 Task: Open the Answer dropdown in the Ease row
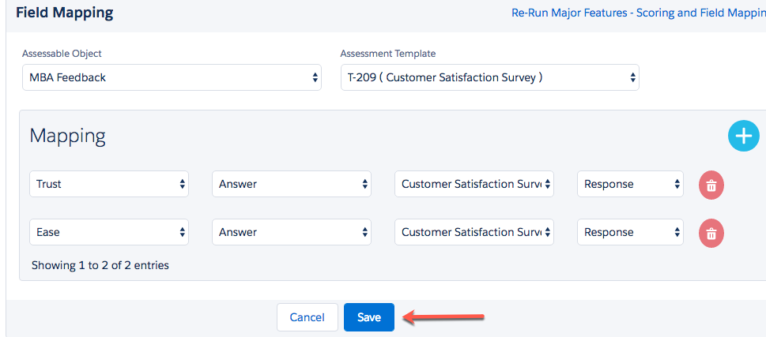click(x=292, y=232)
